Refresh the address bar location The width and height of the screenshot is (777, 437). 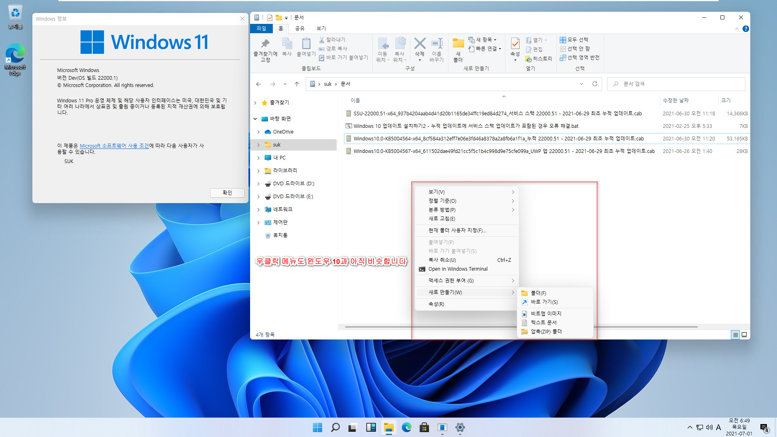[x=595, y=84]
